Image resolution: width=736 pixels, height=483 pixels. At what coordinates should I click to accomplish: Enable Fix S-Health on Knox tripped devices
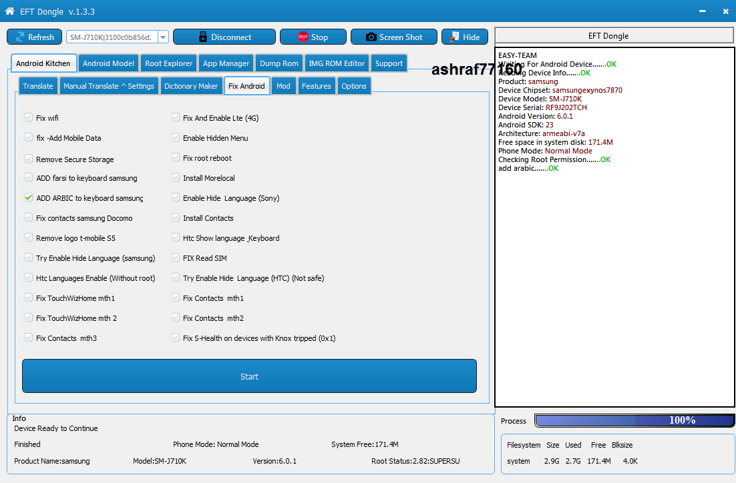point(176,338)
